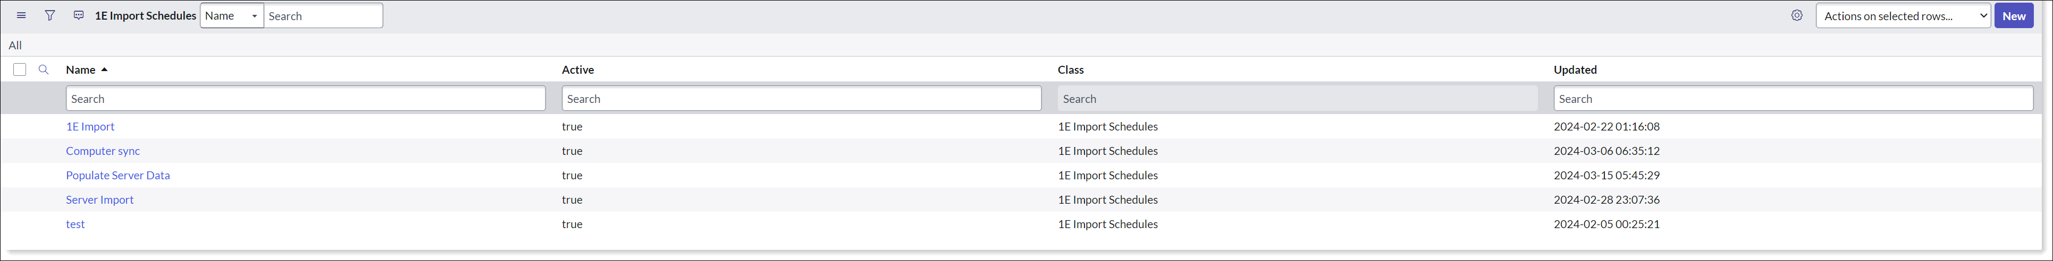This screenshot has width=2053, height=261.
Task: Click the Updated column search field
Action: (1793, 99)
